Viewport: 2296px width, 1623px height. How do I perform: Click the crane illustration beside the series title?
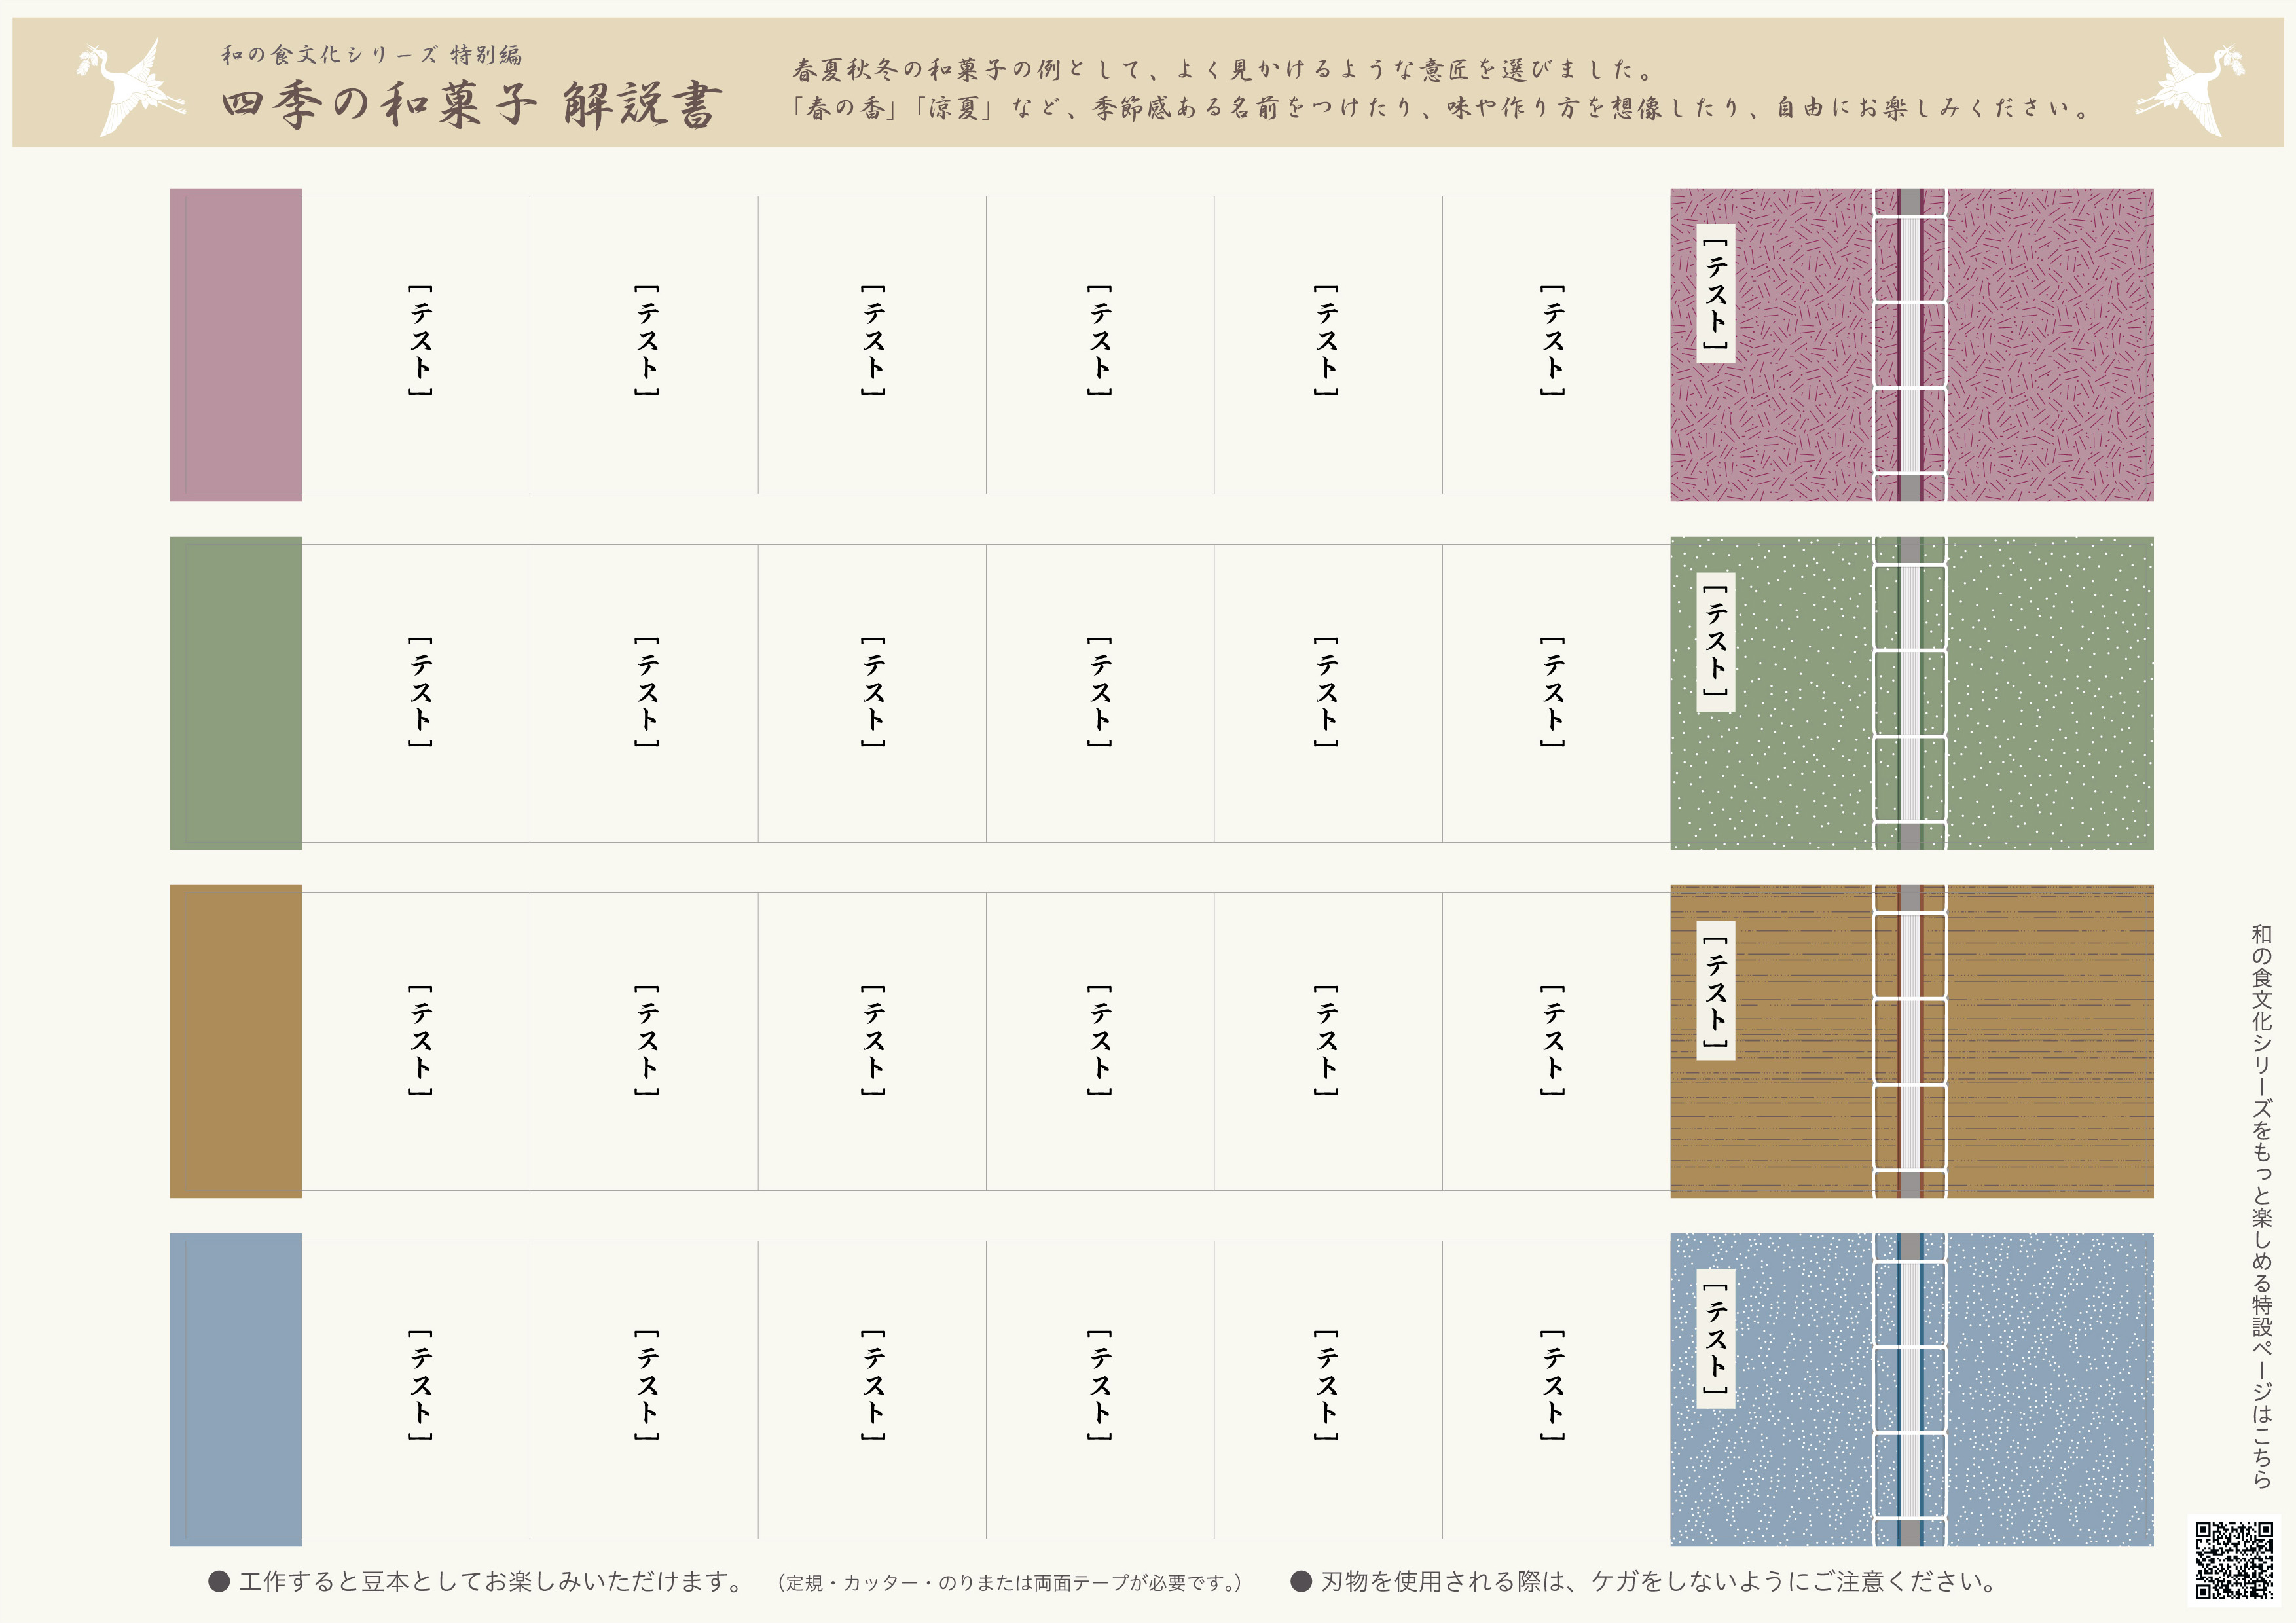point(131,87)
